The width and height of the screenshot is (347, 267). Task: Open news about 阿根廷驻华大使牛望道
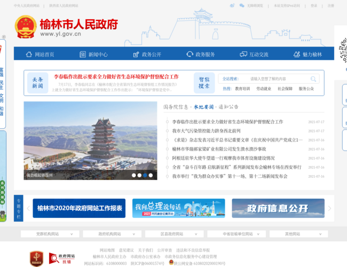(x=223, y=158)
